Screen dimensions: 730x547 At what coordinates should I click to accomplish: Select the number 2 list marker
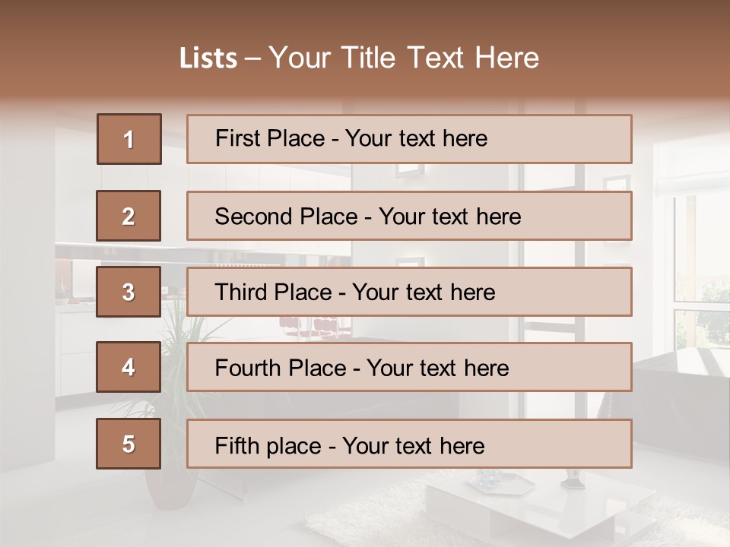129,216
